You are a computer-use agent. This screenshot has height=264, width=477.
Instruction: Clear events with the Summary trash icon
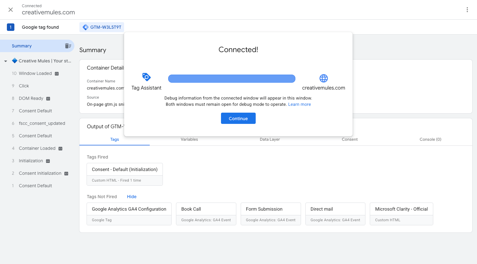click(x=68, y=46)
